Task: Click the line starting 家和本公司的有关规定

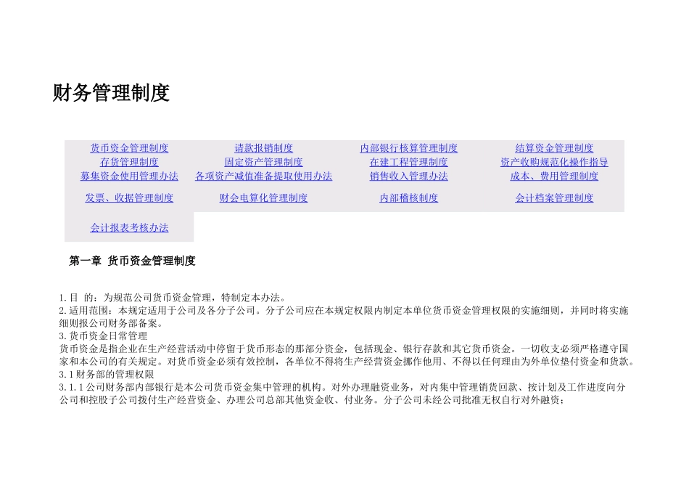Action: coord(347,362)
